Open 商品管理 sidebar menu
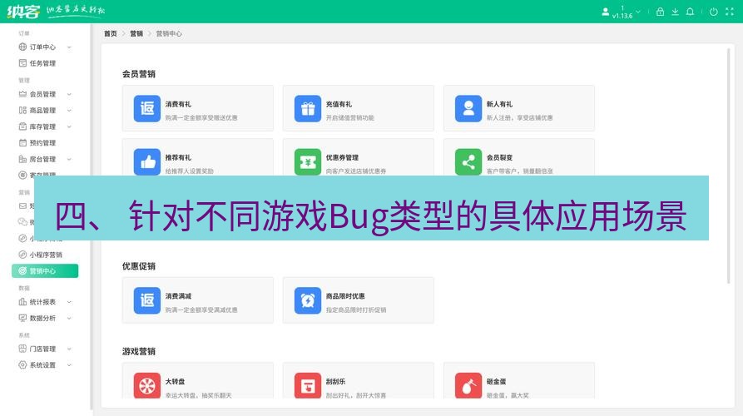This screenshot has height=416, width=743. (x=45, y=111)
